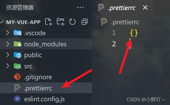Expand the public folder chevron
The image size is (170, 105).
(7, 55)
